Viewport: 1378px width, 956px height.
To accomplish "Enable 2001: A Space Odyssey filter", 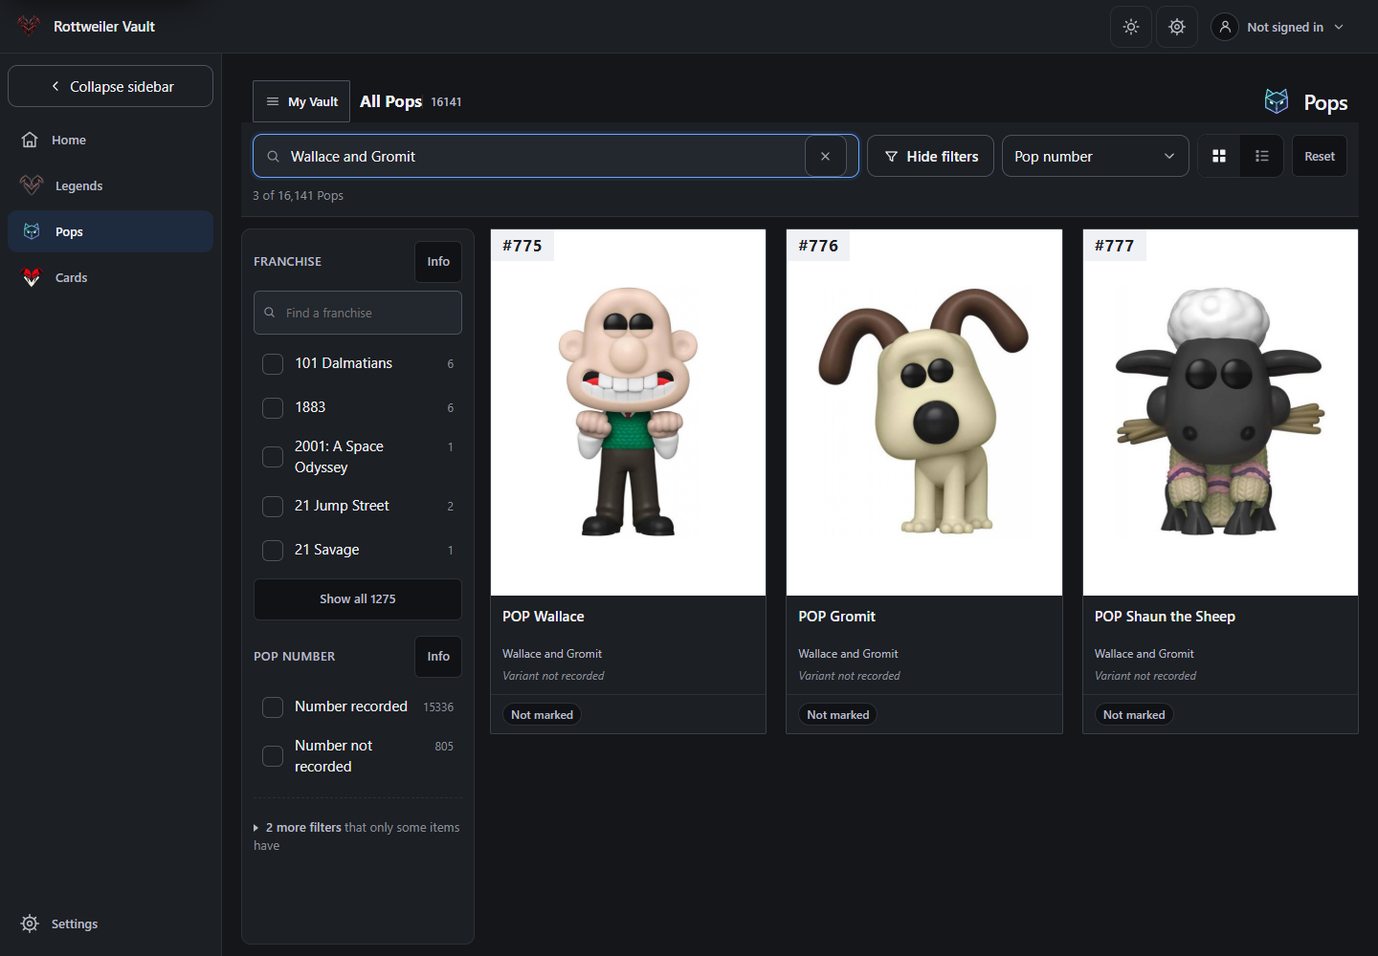I will coord(273,457).
